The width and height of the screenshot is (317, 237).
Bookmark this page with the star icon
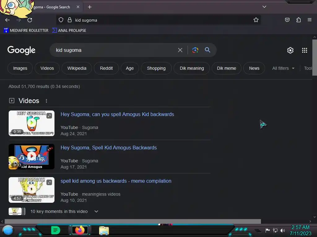(256, 20)
